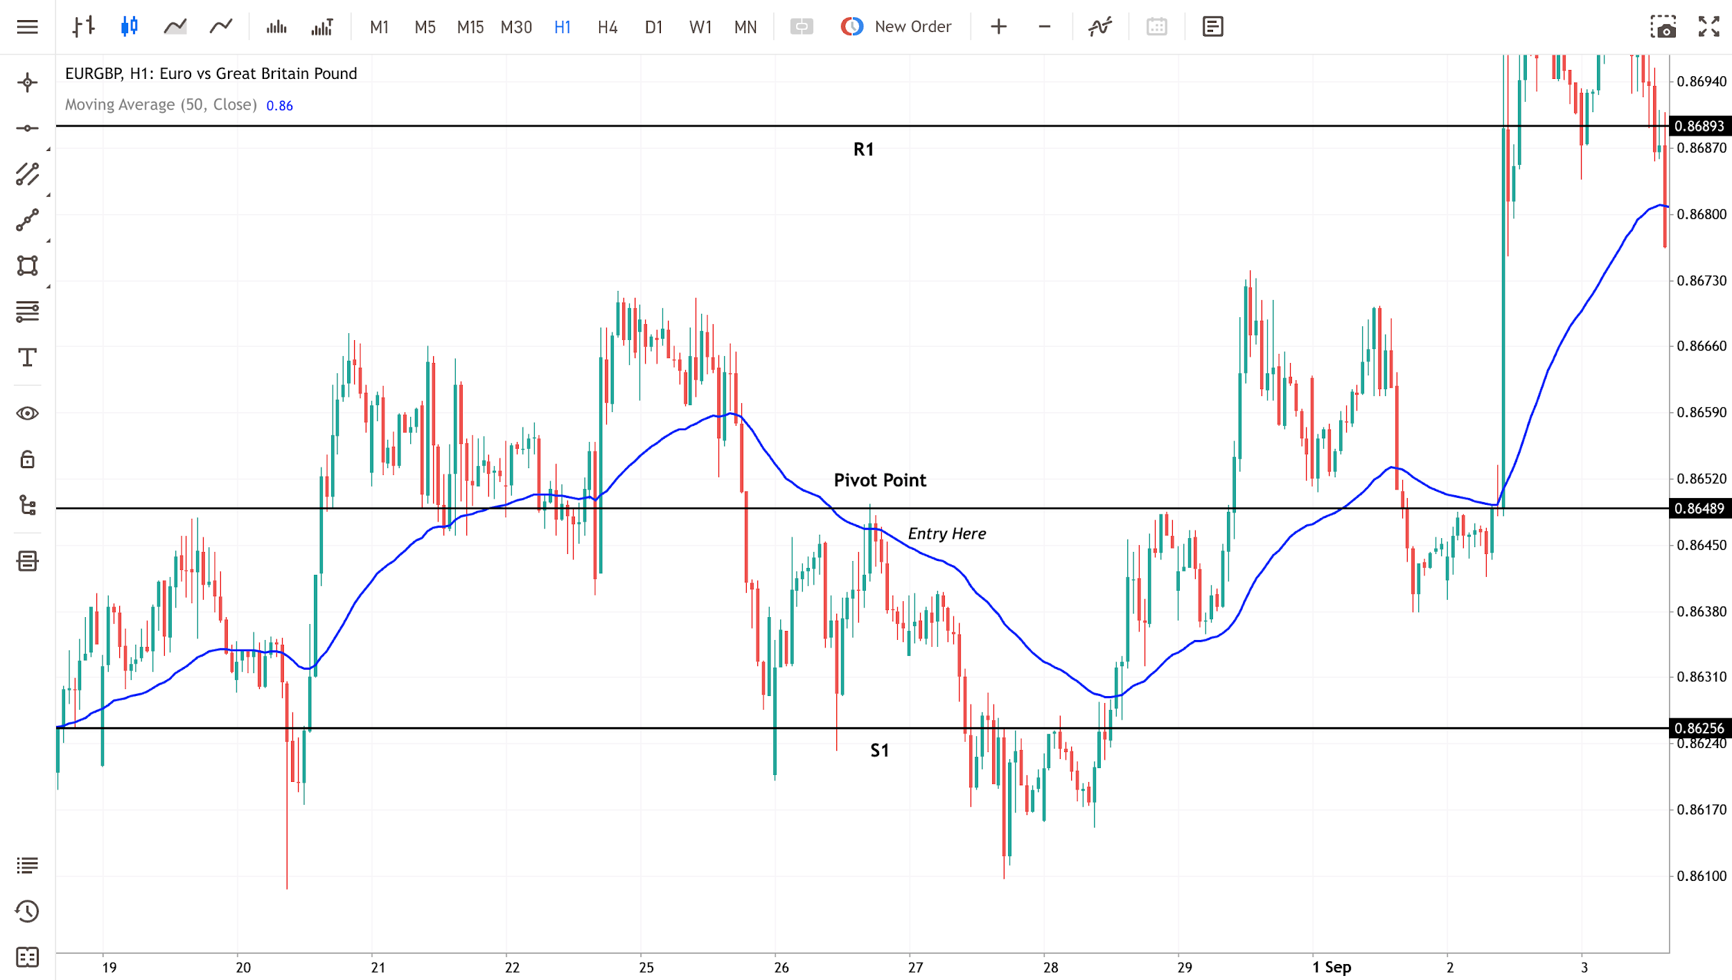
Task: Take a chart screenshot with camera icon
Action: click(1663, 27)
